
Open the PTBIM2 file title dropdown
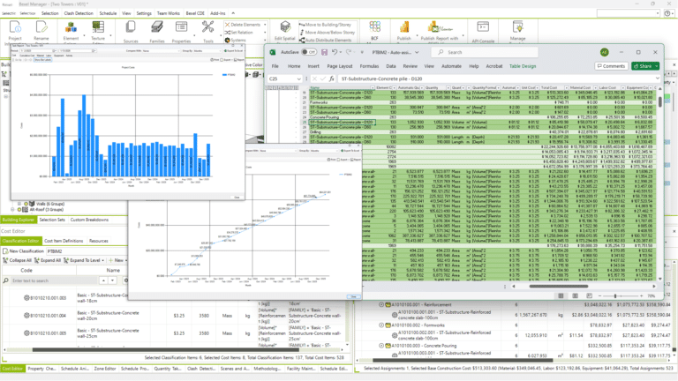pyautogui.click(x=418, y=52)
